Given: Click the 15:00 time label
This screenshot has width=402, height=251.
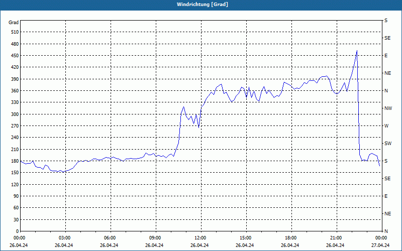Looking at the screenshot, I should [246, 238].
